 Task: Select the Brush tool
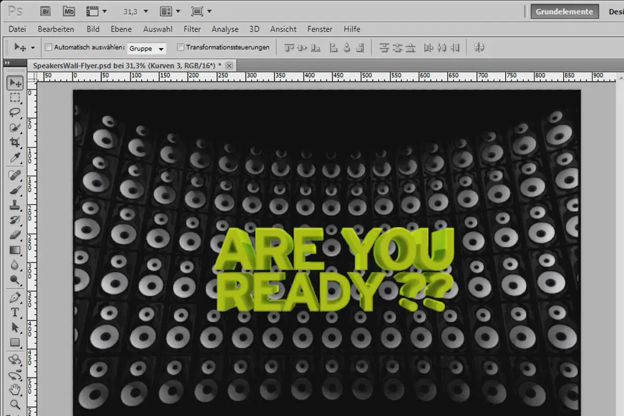click(15, 190)
